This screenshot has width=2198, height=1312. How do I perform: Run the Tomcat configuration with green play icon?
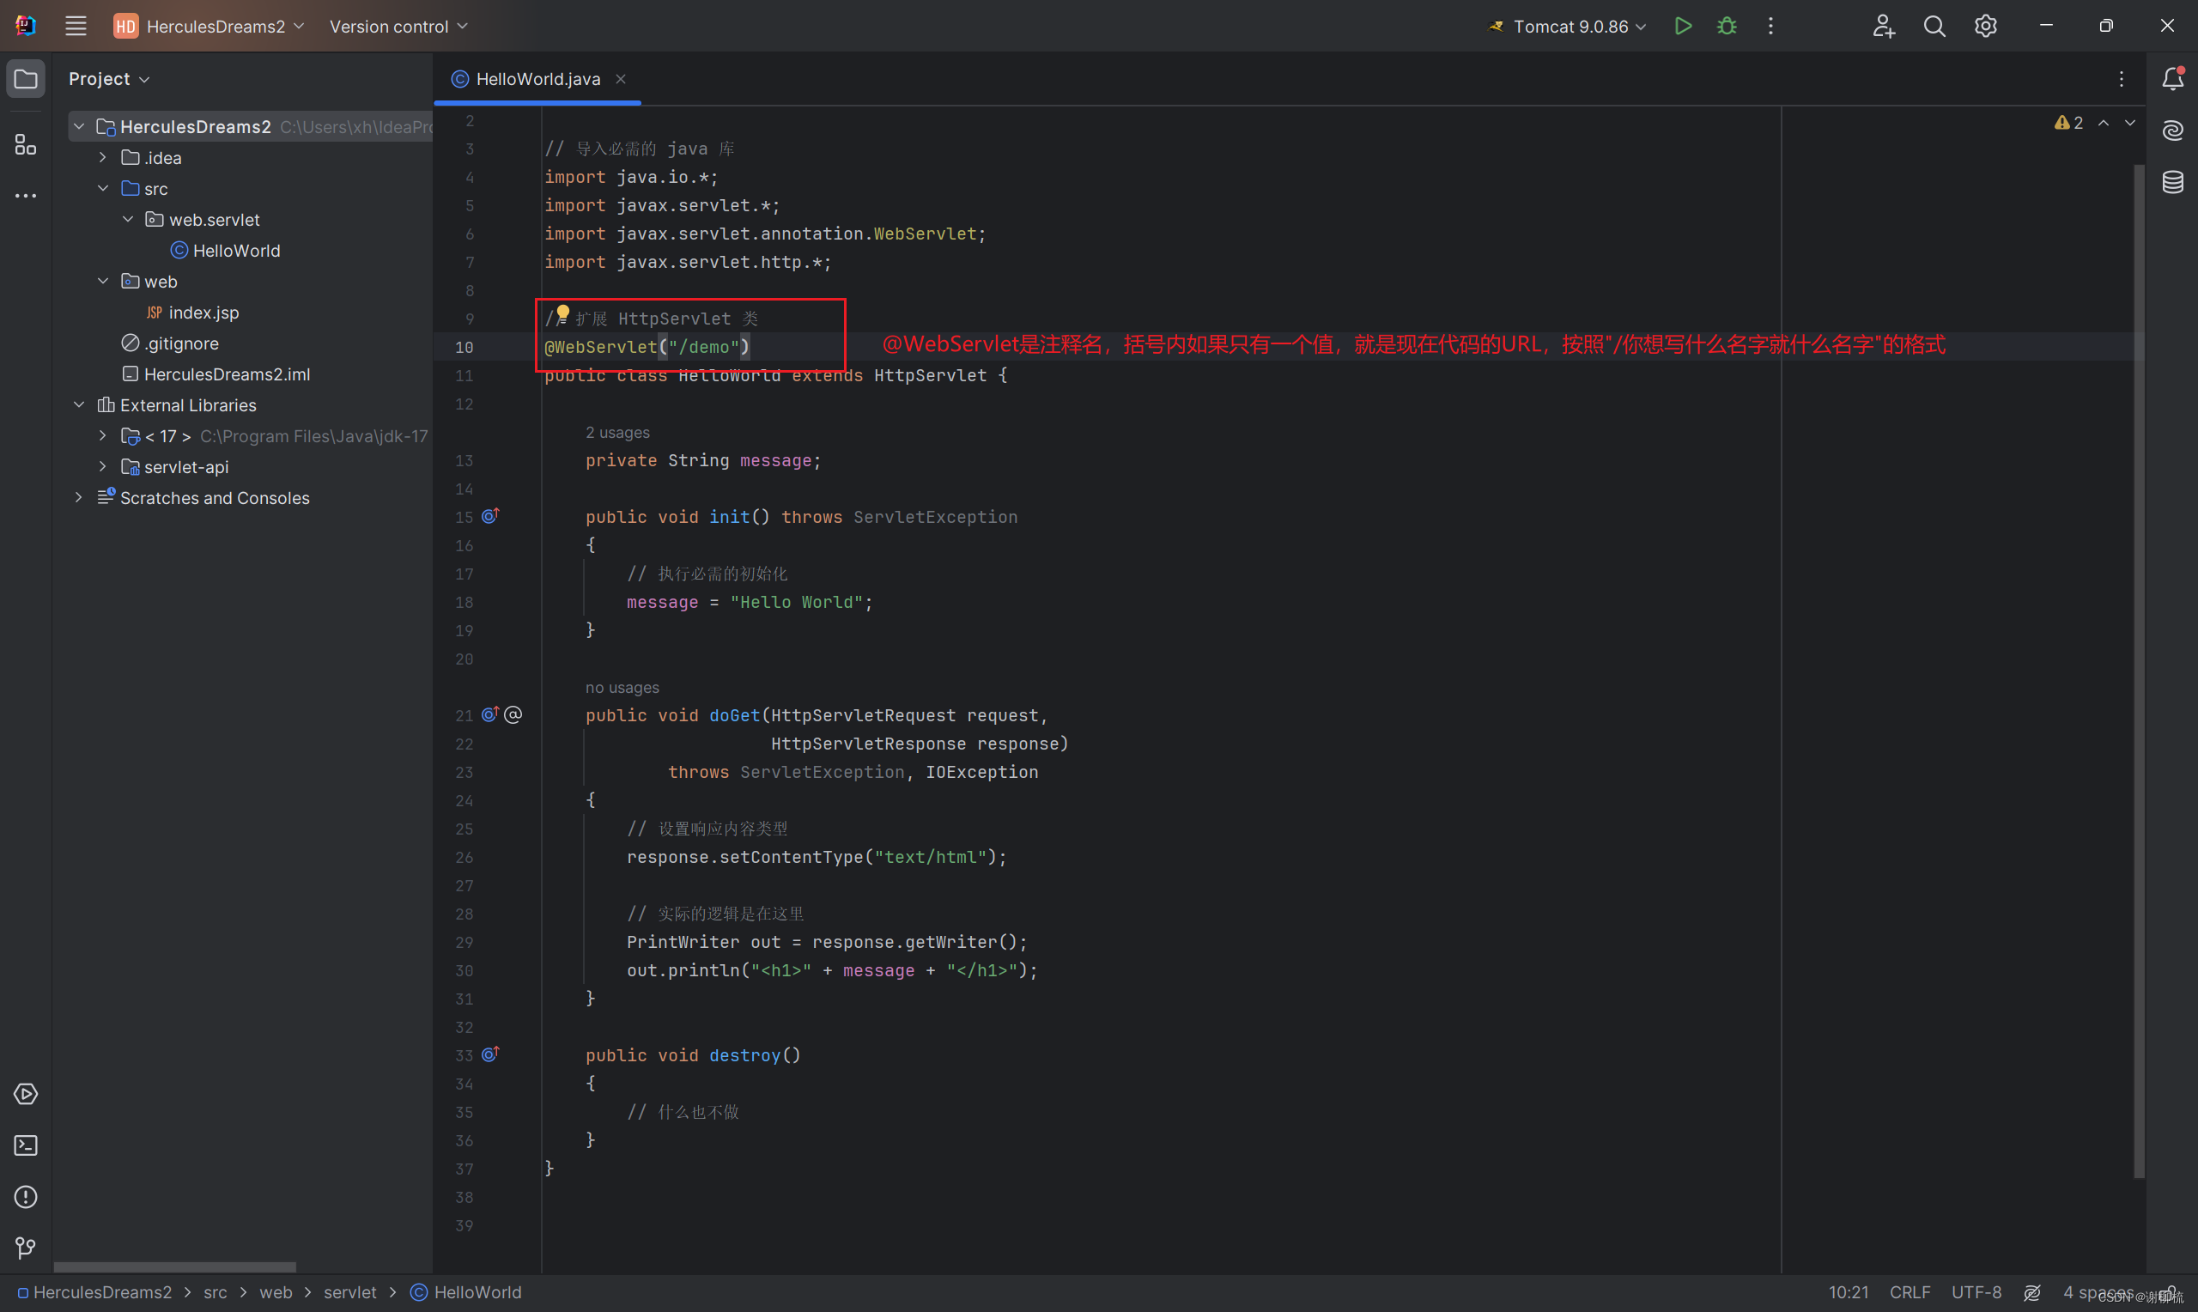(1683, 27)
